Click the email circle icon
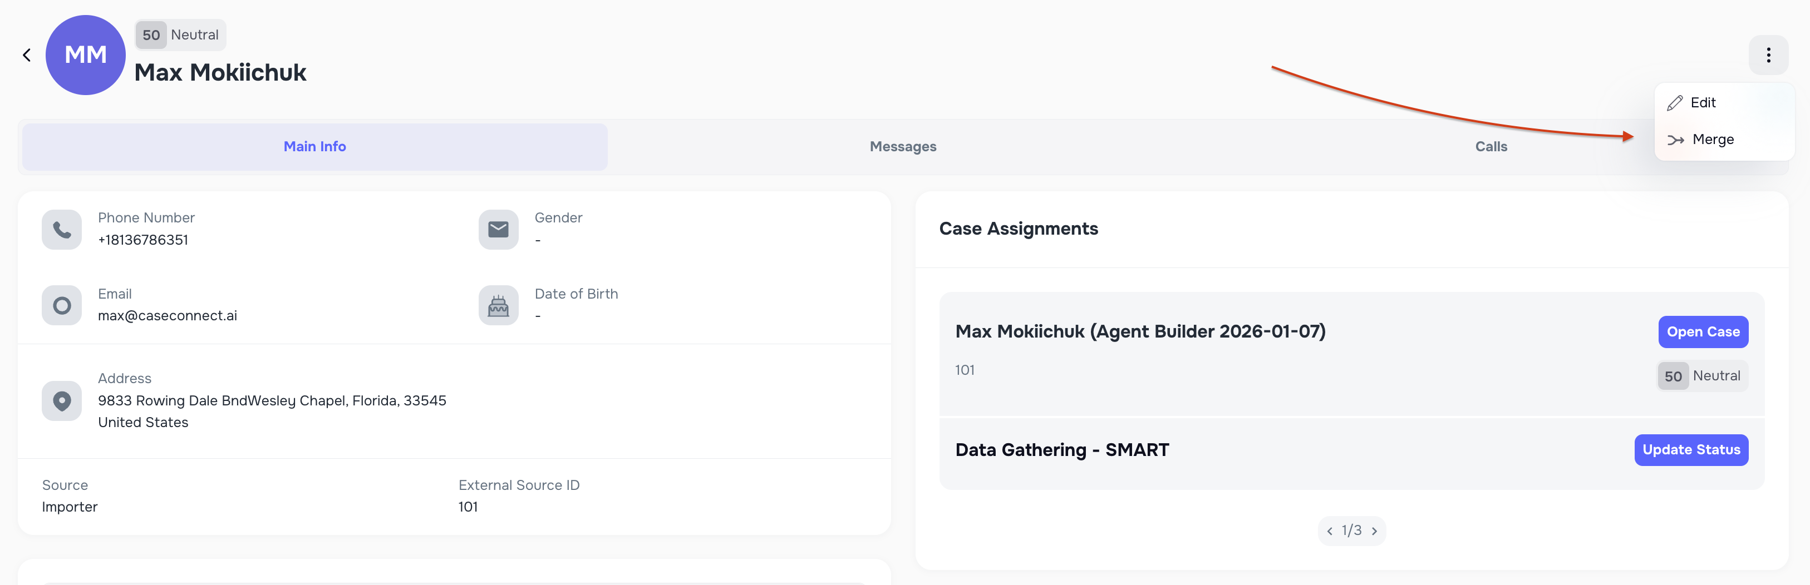Screen dimensions: 1810x585 coord(62,305)
